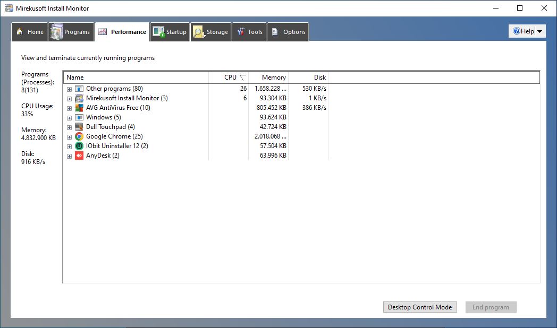The height and width of the screenshot is (328, 557).
Task: Click the Desktop Control Mode button
Action: click(x=420, y=307)
